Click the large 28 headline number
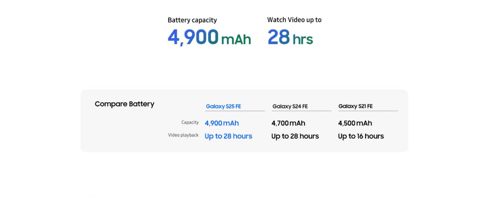Viewport: 489px width, 197px height. (278, 37)
